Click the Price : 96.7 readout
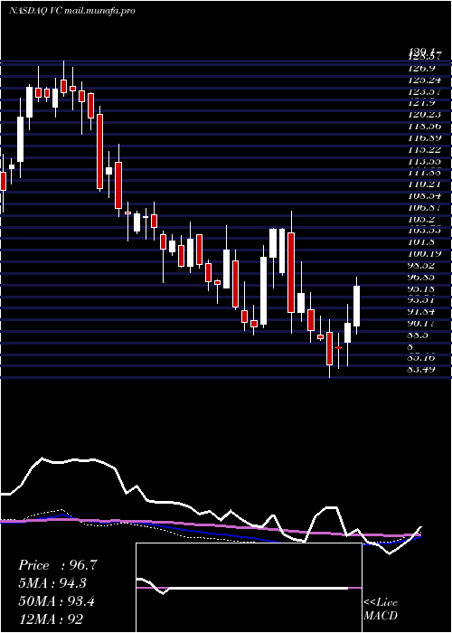The width and height of the screenshot is (452, 633). [58, 565]
